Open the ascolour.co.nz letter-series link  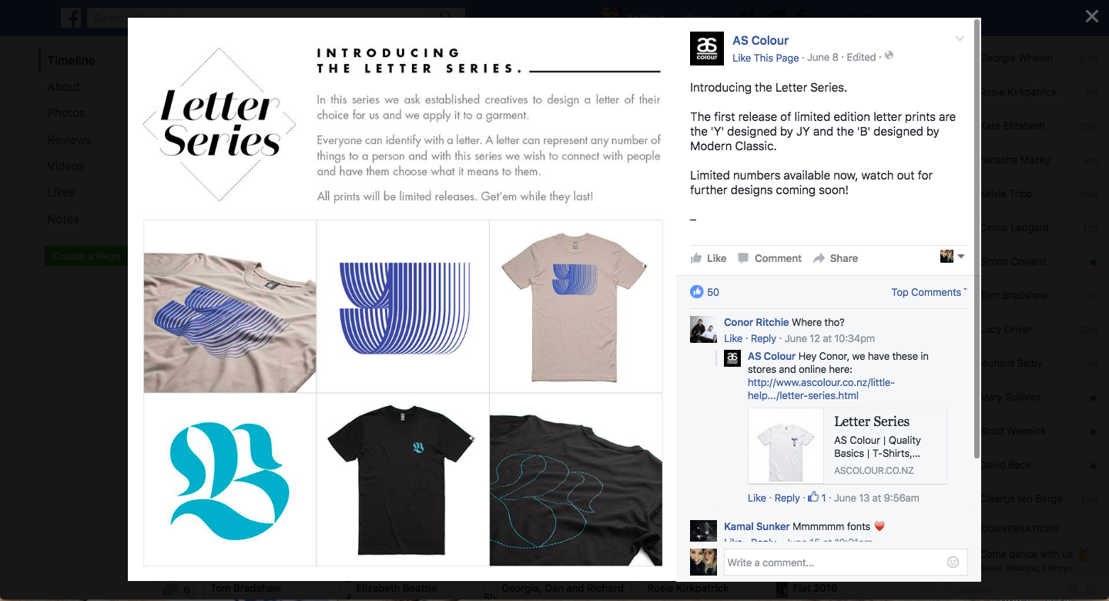(821, 389)
